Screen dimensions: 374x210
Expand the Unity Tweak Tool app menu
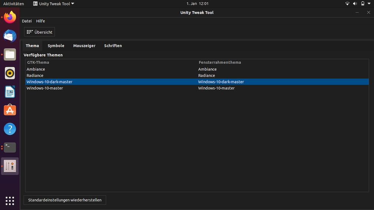click(x=54, y=4)
